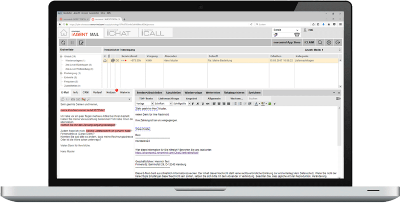Viewport: 400px width, 218px height.
Task: Click the Abschließen button
Action: (x=173, y=93)
